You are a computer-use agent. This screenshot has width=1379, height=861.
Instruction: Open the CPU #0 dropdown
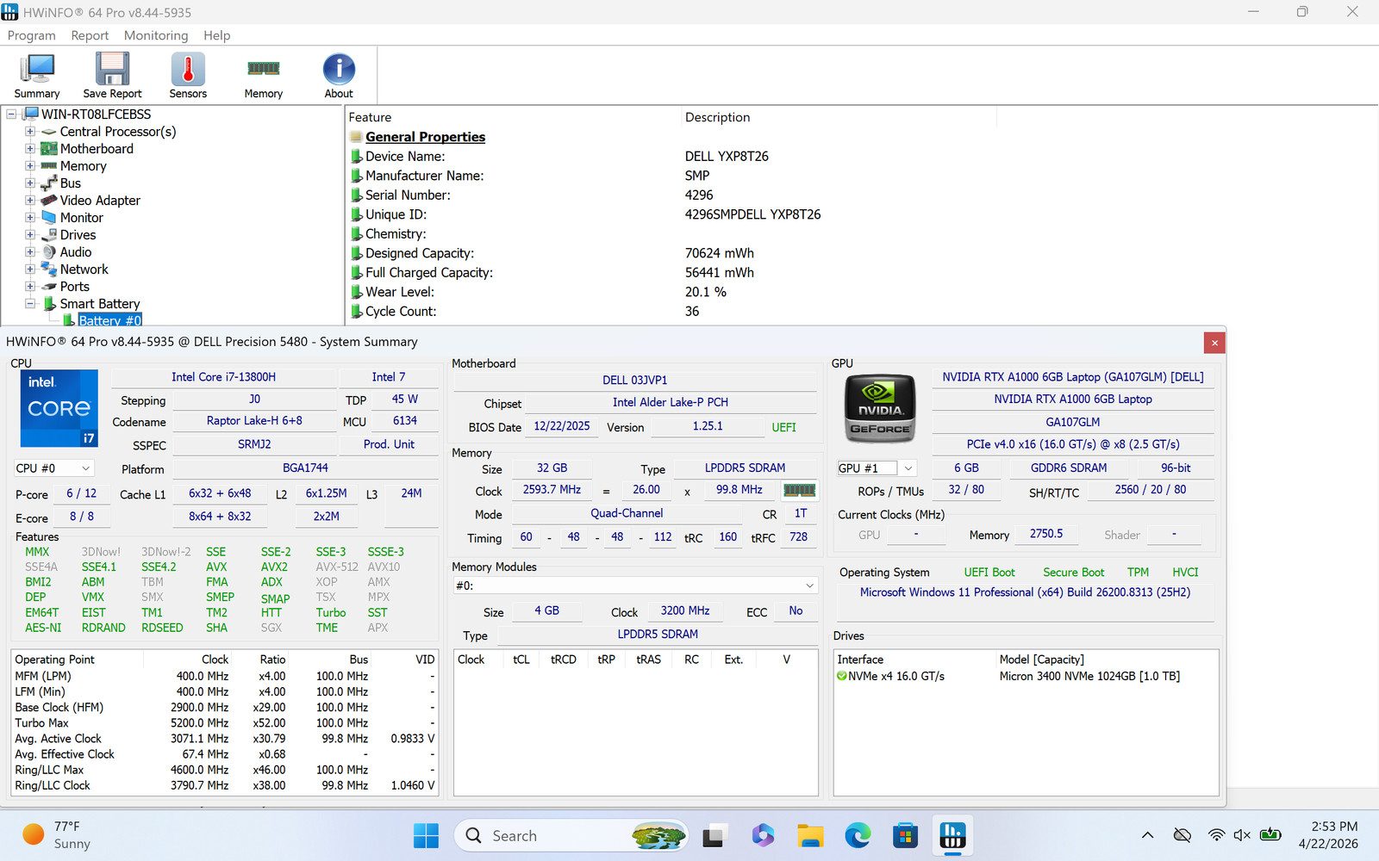point(53,468)
